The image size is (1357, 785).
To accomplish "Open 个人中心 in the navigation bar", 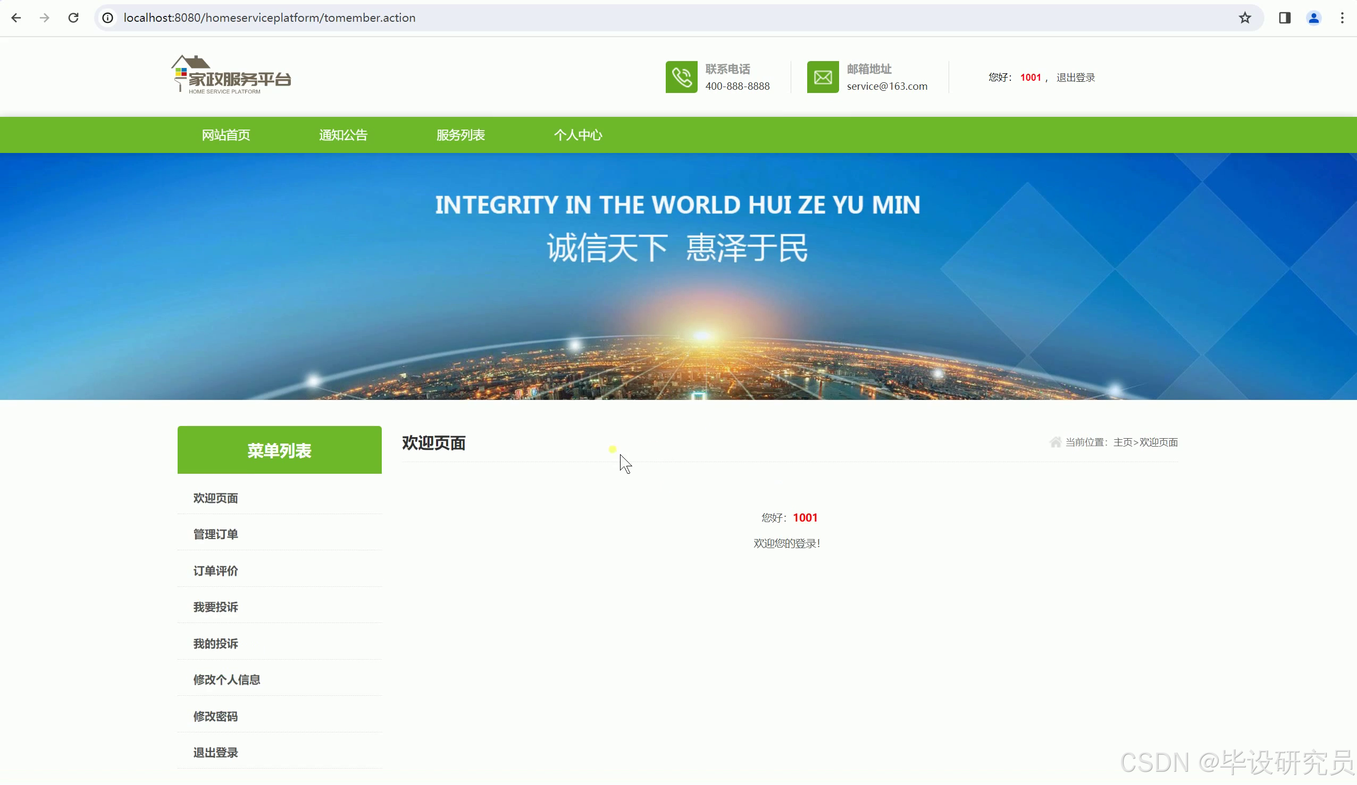I will coord(579,135).
